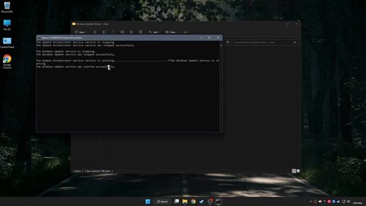366x206 pixels.
Task: Click the Cut icon in Explorer toolbar
Action: coord(95,32)
